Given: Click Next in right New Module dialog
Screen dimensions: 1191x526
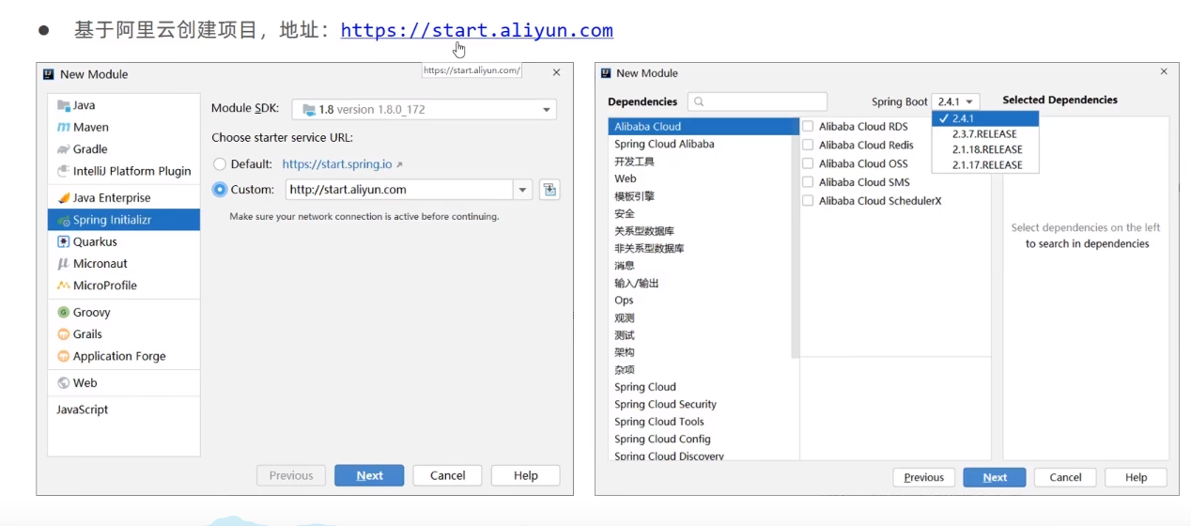Looking at the screenshot, I should click(995, 477).
